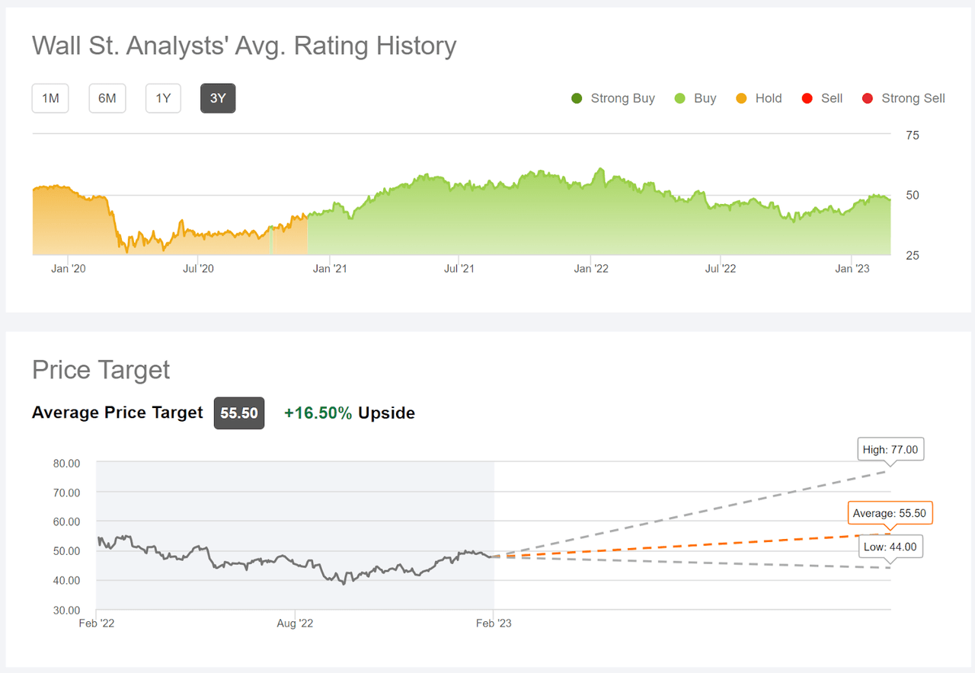Image resolution: width=975 pixels, height=673 pixels.
Task: Click the Jul '20 axis label
Action: 198,268
